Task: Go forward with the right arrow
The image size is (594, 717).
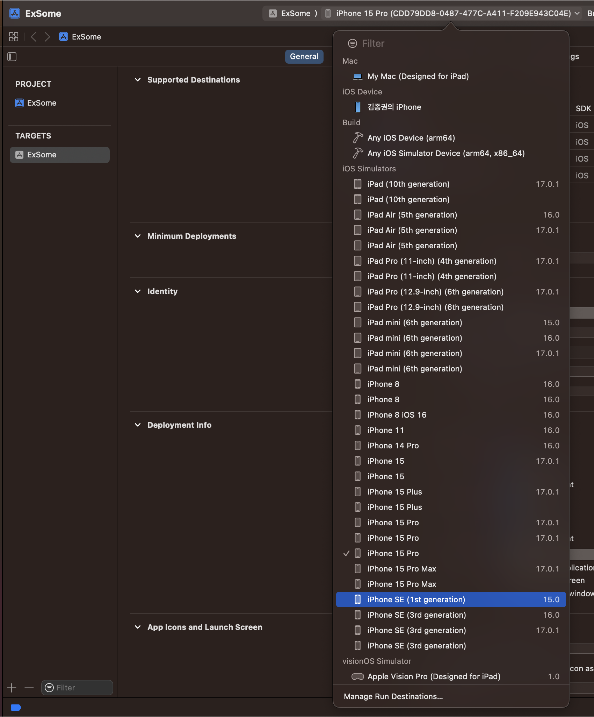Action: pos(48,37)
